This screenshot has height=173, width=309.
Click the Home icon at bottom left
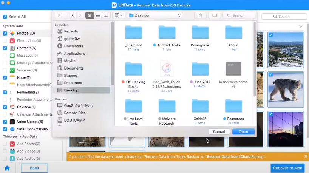pyautogui.click(x=7, y=168)
